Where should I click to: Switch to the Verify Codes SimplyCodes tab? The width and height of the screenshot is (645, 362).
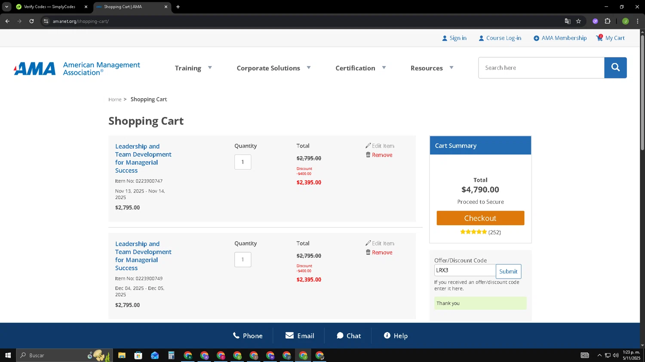(49, 7)
